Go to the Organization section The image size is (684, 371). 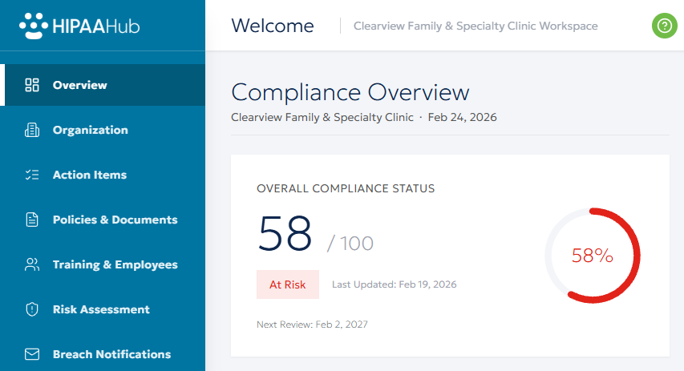(90, 130)
